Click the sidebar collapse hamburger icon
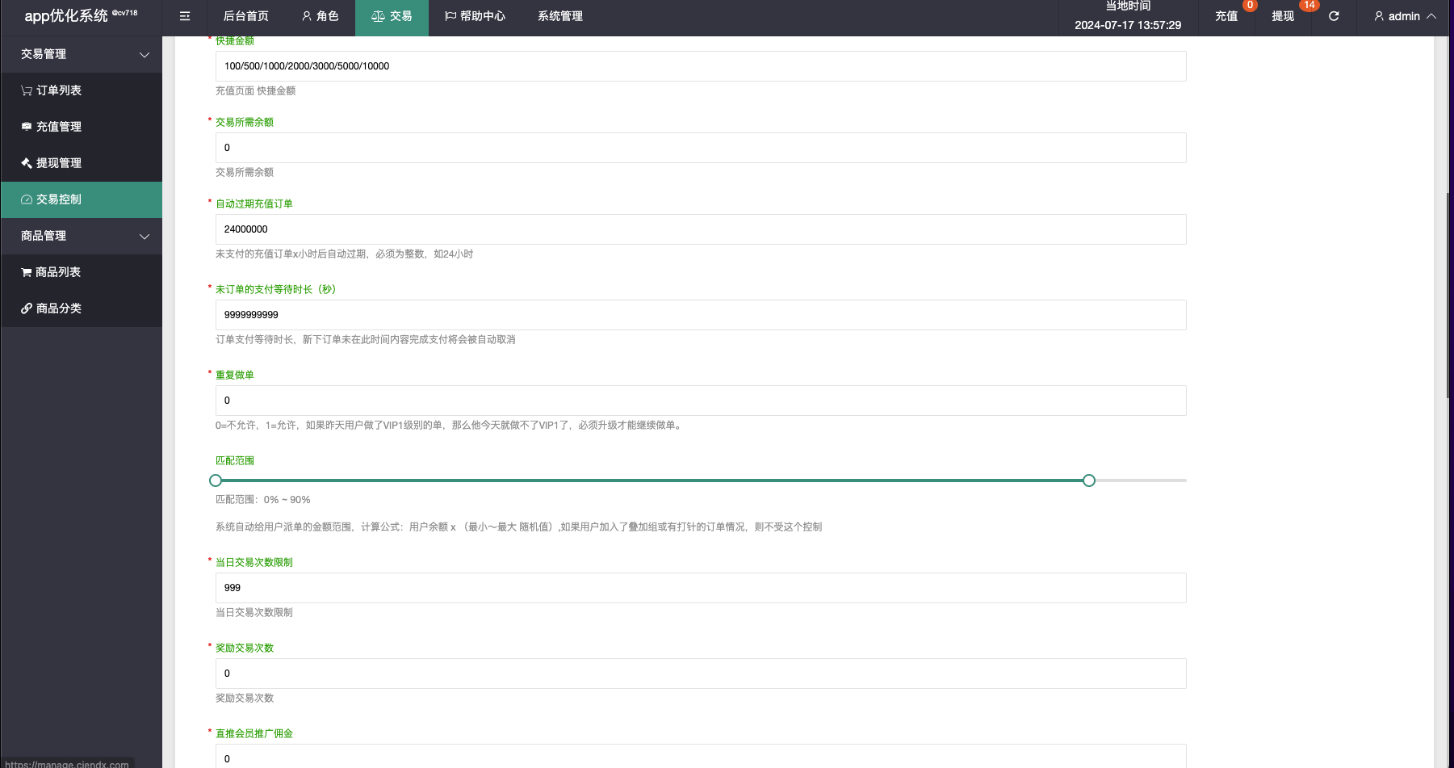The image size is (1454, 768). click(x=185, y=16)
